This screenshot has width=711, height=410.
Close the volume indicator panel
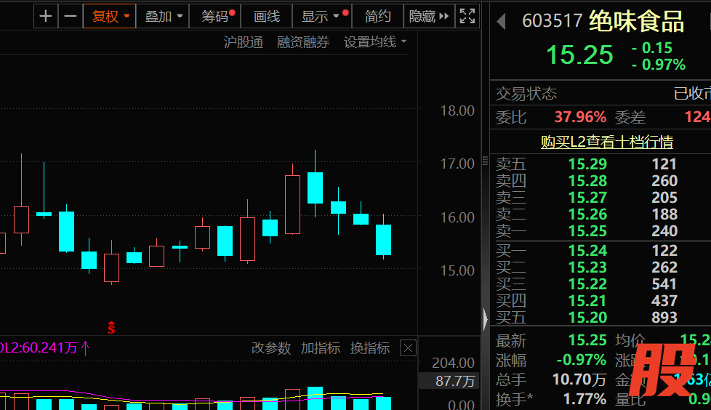point(408,348)
